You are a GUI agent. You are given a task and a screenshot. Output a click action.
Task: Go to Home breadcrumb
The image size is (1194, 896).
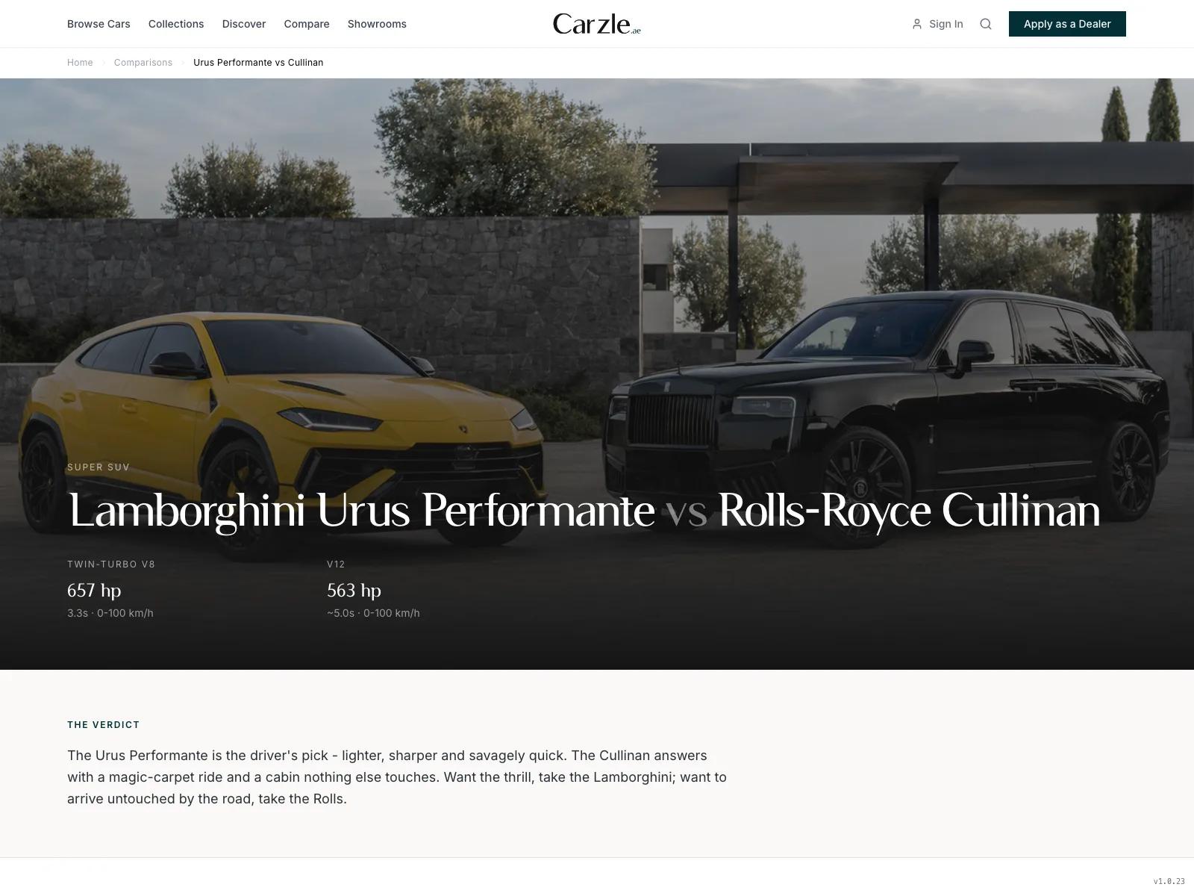(x=80, y=63)
